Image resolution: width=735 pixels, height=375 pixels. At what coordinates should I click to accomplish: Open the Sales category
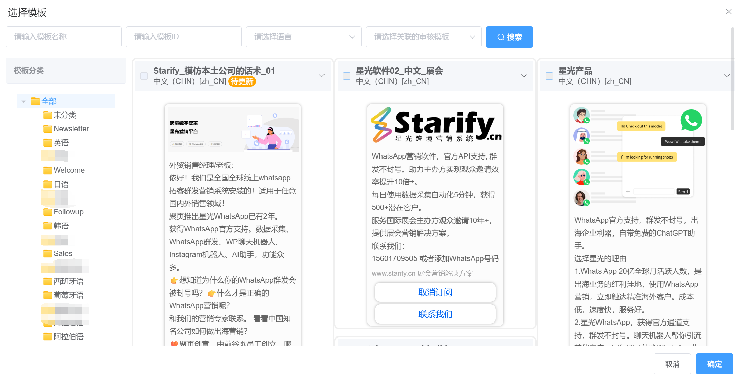click(x=63, y=254)
